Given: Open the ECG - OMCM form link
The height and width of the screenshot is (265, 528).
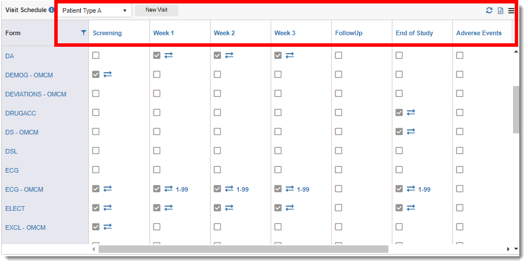Looking at the screenshot, I should point(24,189).
